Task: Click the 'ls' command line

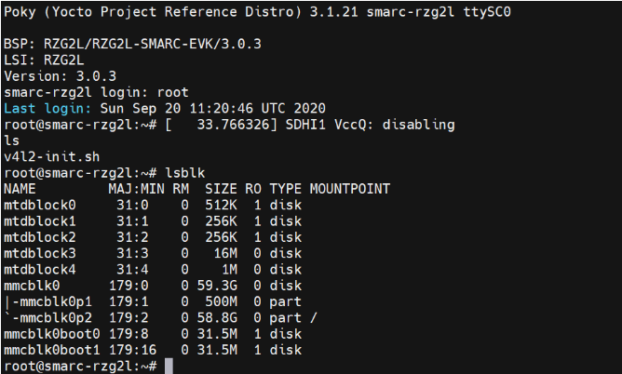Action: [x=11, y=140]
